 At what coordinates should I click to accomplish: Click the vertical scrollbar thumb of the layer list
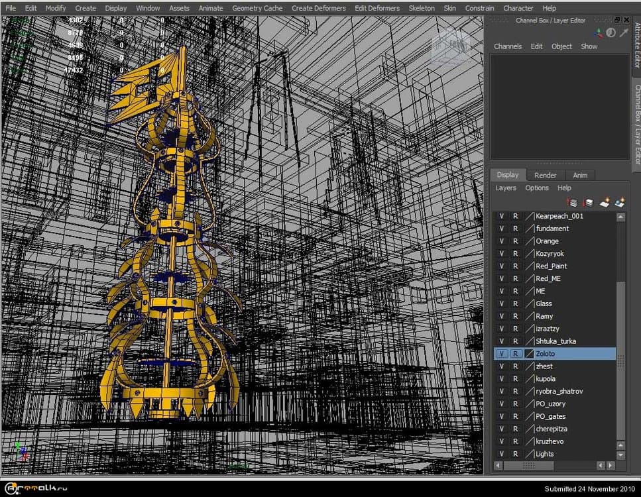pyautogui.click(x=620, y=360)
